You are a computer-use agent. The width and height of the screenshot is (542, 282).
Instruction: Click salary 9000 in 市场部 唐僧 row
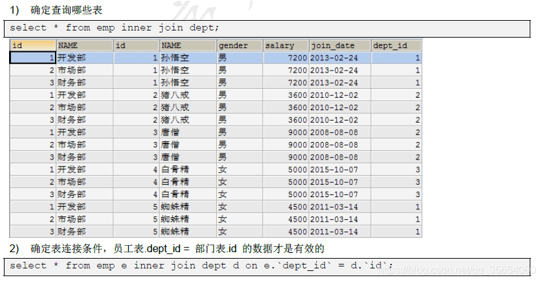[297, 145]
